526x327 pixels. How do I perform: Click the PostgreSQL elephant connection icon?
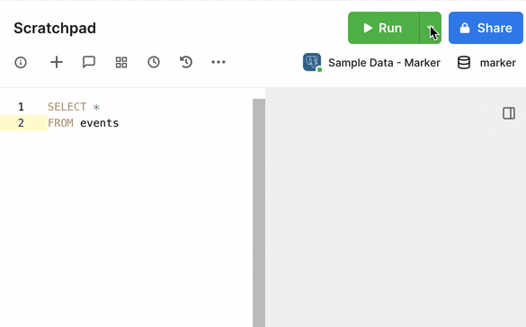point(312,62)
